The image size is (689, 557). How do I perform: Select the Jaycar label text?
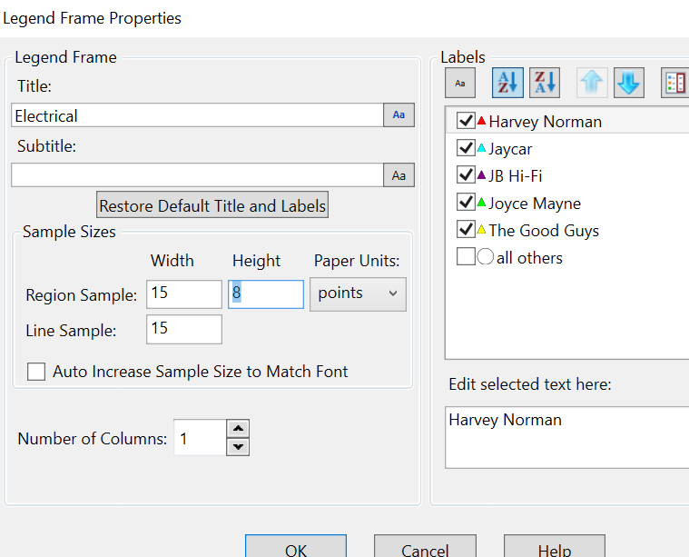[x=510, y=149]
